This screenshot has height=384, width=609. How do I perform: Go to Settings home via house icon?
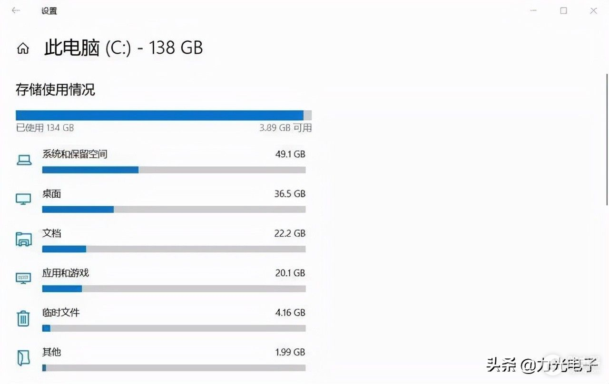(23, 48)
